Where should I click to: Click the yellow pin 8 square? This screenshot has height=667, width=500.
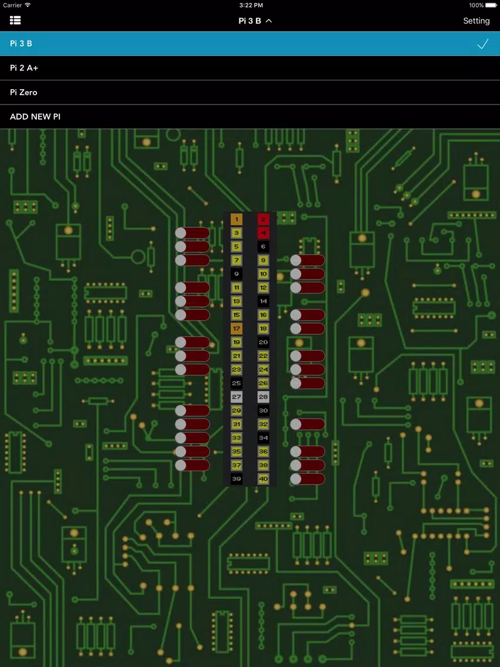pyautogui.click(x=263, y=260)
